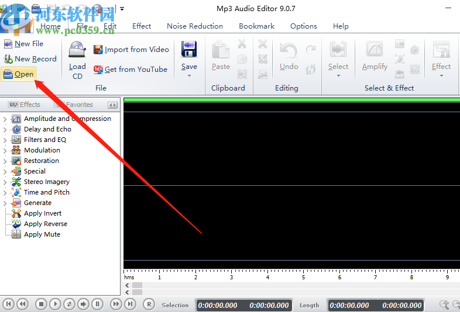Viewport: 460px width, 312px height.
Task: Click the music note icon in Select & Effect
Action: click(400, 59)
